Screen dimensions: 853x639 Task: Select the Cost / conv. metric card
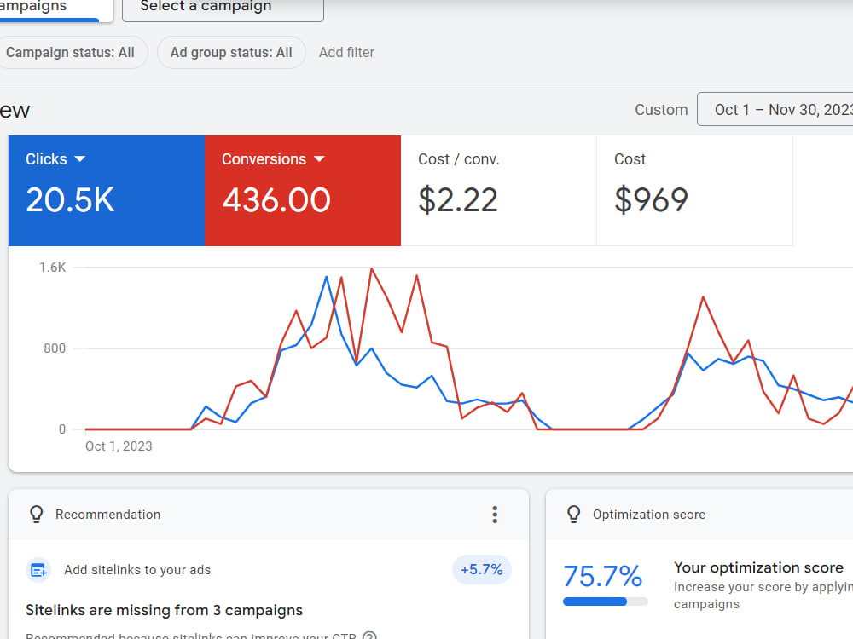(498, 191)
